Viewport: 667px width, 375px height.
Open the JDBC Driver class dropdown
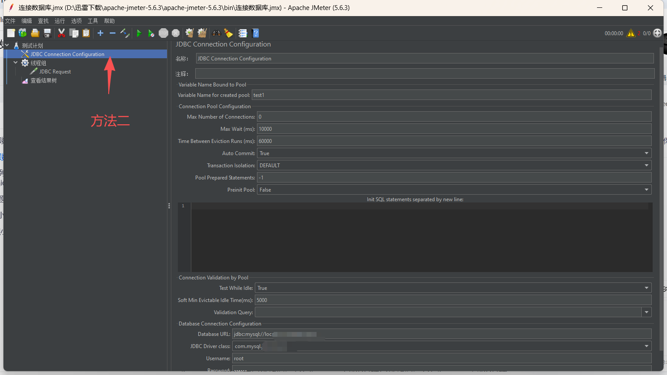(442, 346)
